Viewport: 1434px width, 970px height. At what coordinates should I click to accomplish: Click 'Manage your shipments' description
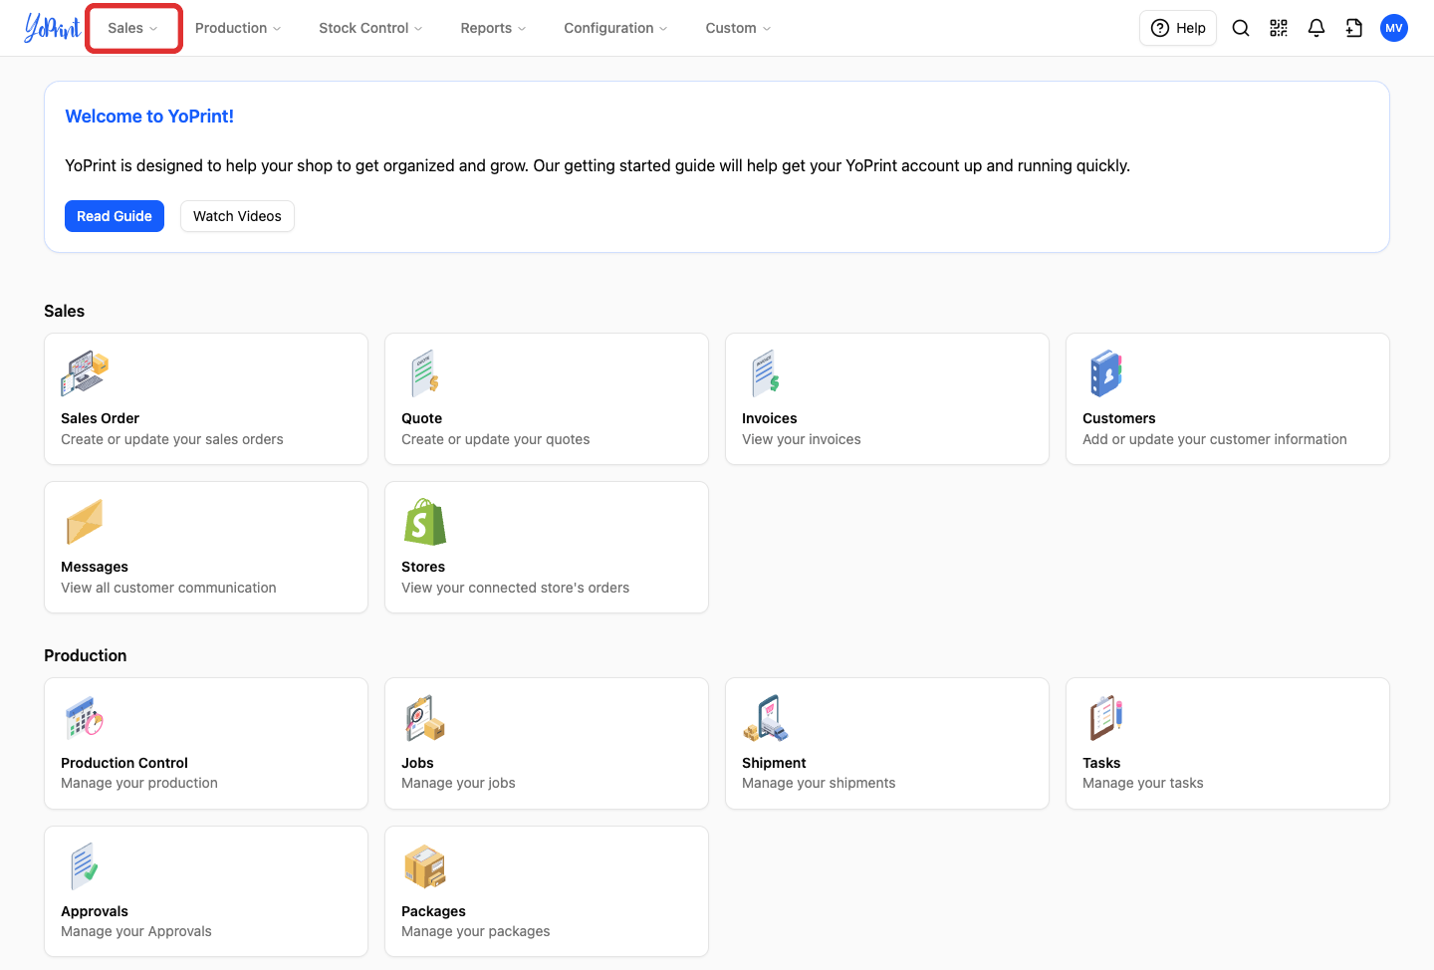tap(819, 783)
